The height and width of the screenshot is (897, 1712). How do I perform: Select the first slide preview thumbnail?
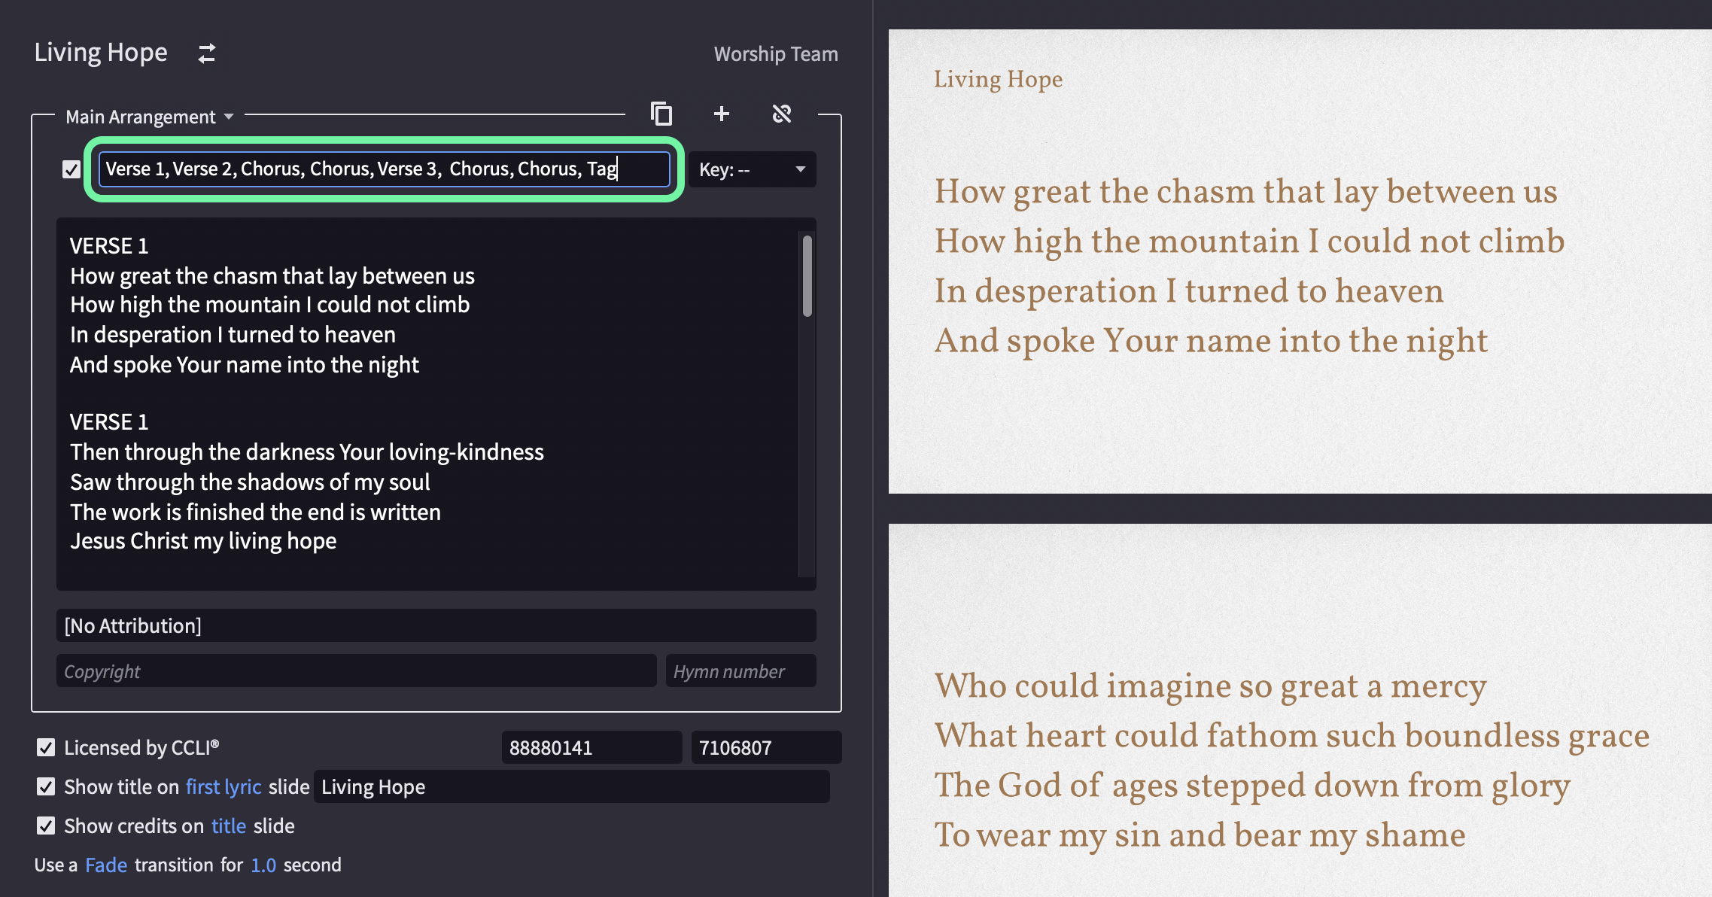pos(1300,261)
